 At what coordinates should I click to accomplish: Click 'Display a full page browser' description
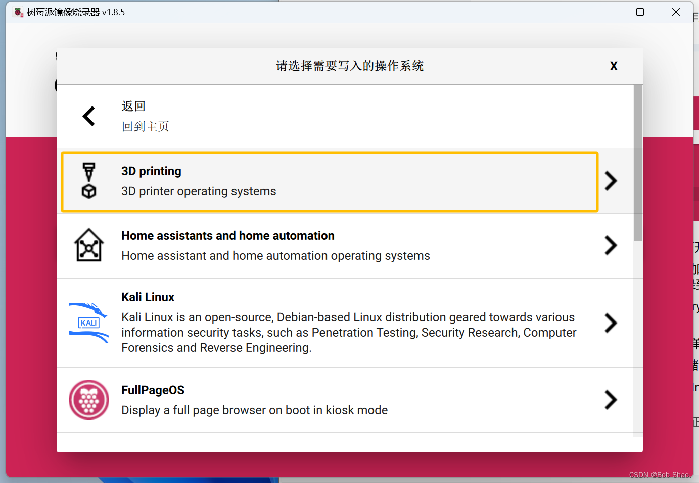[x=254, y=410]
